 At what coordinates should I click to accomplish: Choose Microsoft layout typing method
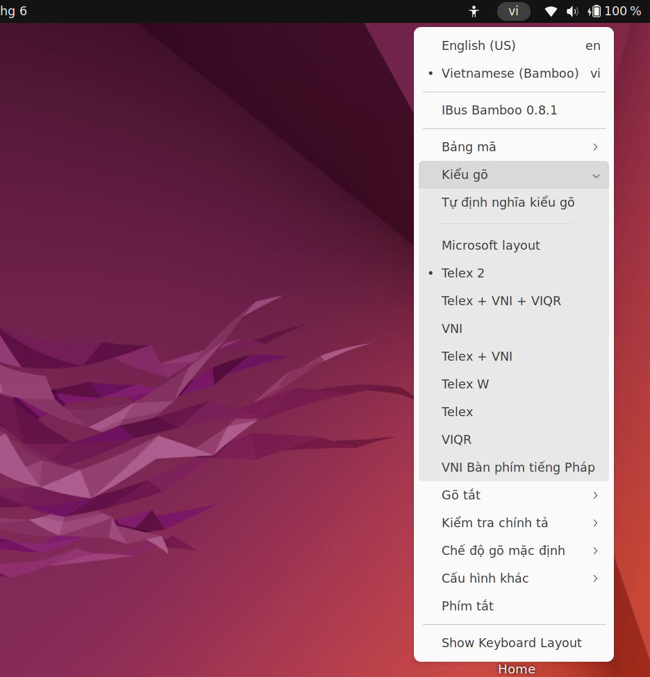click(514, 246)
